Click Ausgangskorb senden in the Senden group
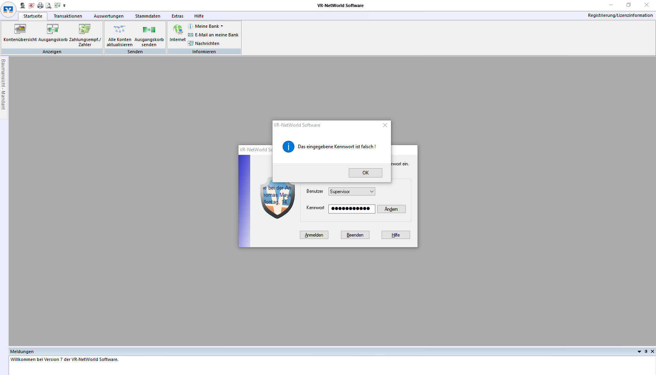 [x=149, y=36]
